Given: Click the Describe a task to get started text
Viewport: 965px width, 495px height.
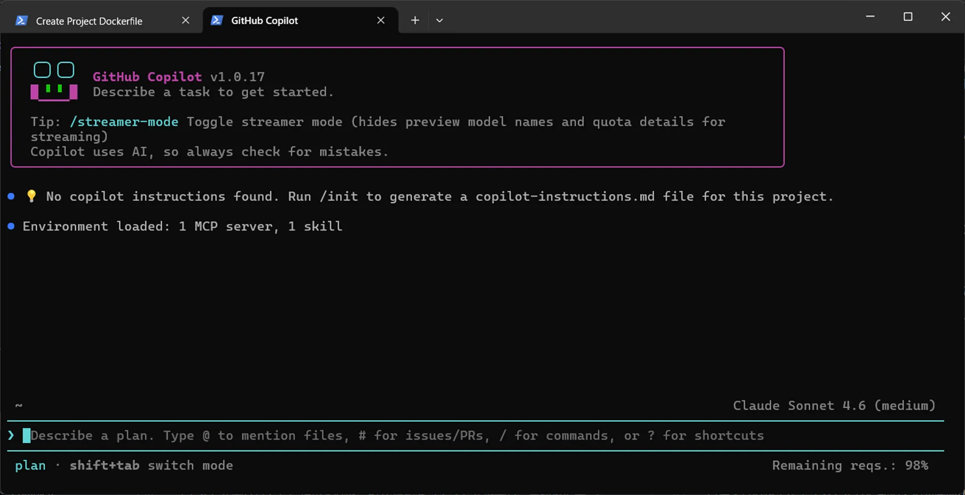Looking at the screenshot, I should coord(213,92).
